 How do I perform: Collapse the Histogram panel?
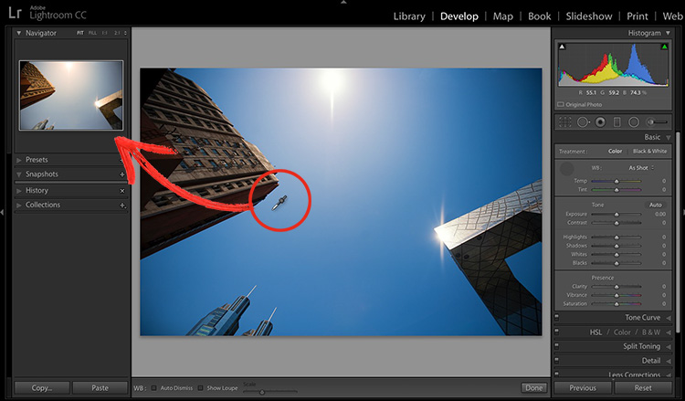pos(668,33)
